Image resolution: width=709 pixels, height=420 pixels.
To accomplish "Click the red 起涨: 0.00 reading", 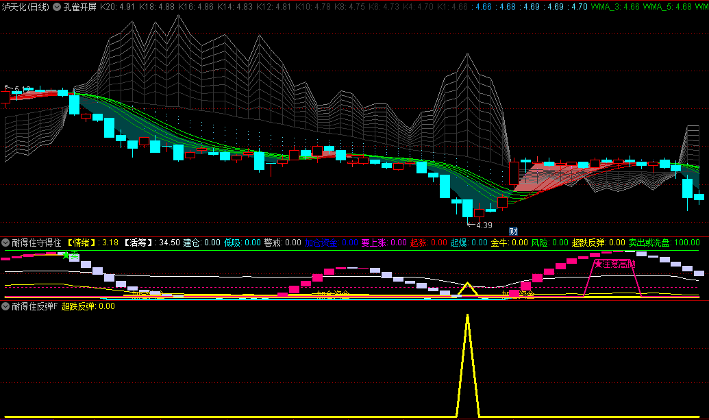I will click(x=429, y=243).
